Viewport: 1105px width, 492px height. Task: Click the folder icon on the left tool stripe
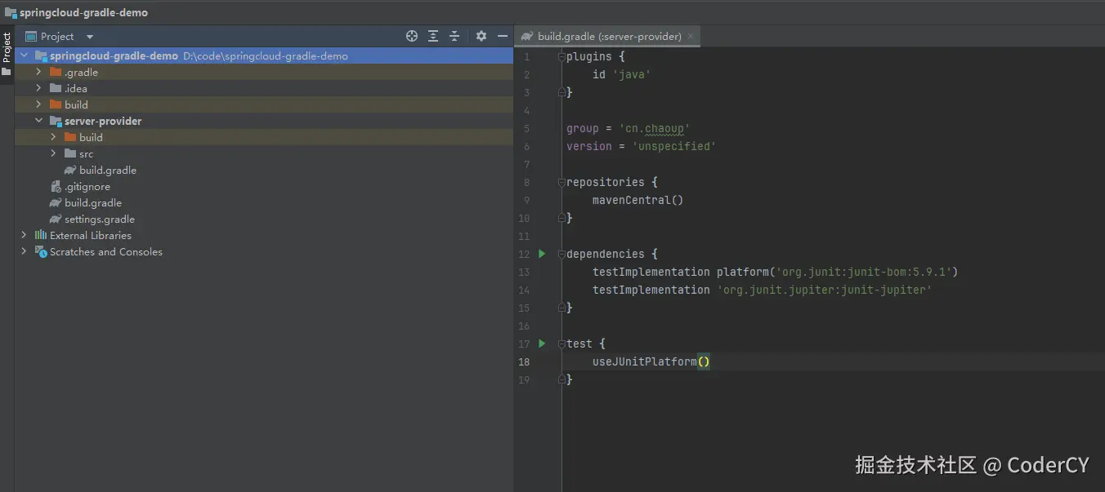7,72
